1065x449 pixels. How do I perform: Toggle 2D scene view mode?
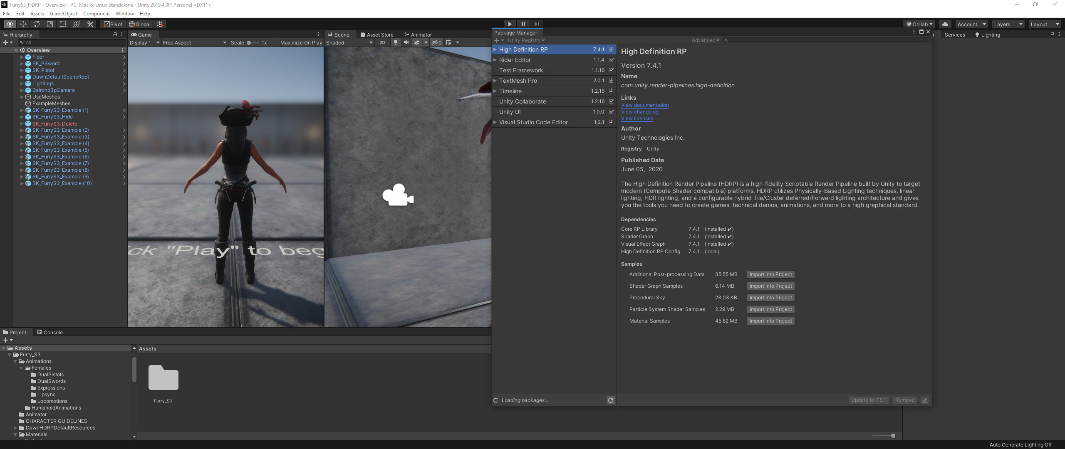click(382, 42)
